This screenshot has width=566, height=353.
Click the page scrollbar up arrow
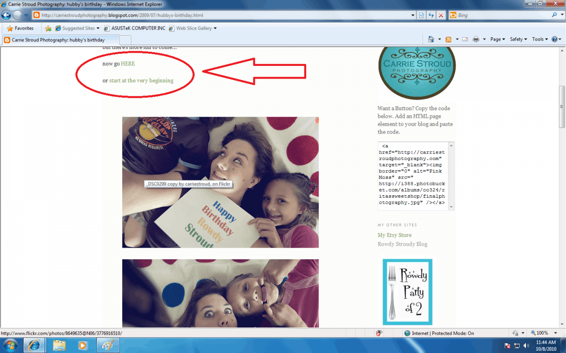pos(562,50)
